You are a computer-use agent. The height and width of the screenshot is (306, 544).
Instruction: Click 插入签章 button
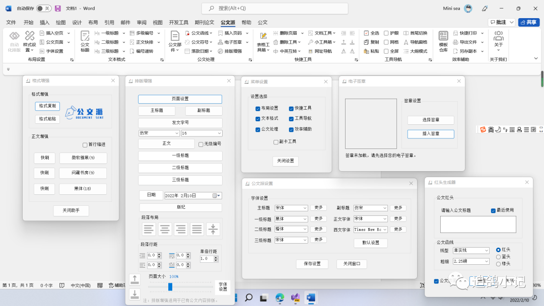coord(431,134)
